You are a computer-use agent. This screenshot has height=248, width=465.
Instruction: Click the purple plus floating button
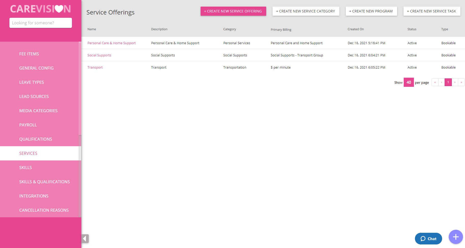pos(456,237)
